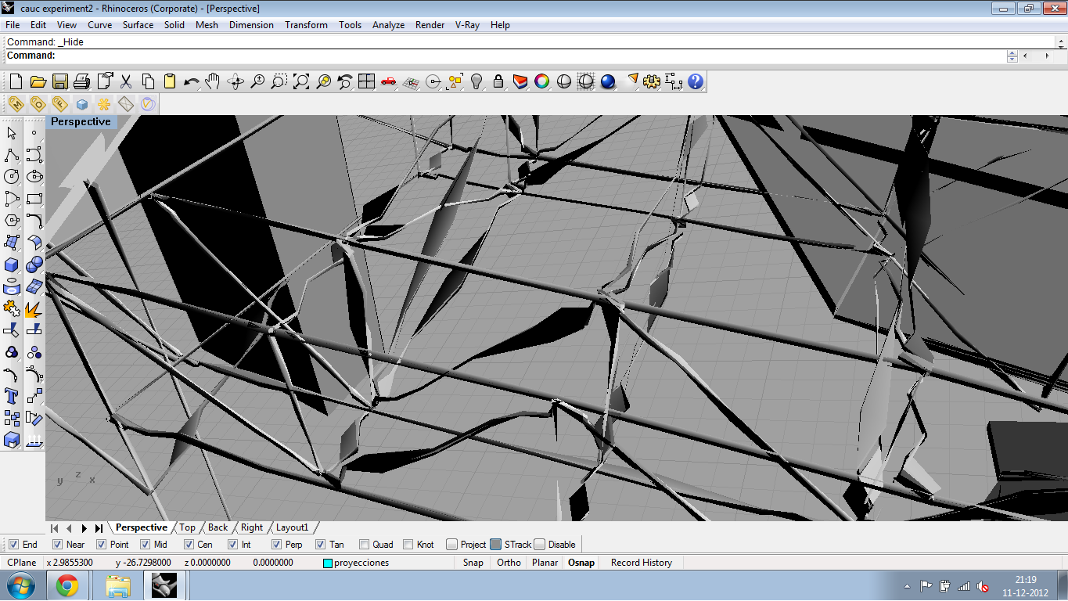Toggle the End osnap checkbox
This screenshot has height=601, width=1068.
click(x=14, y=545)
